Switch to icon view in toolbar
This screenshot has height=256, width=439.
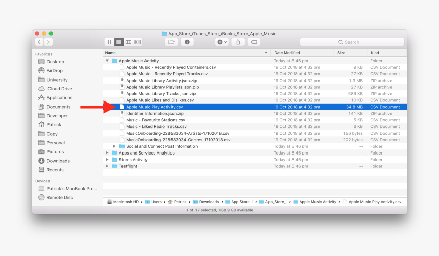tap(110, 42)
